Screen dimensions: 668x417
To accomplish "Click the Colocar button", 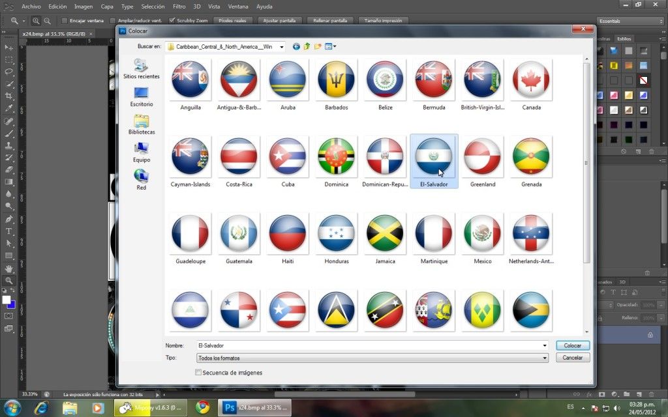I will coord(573,345).
